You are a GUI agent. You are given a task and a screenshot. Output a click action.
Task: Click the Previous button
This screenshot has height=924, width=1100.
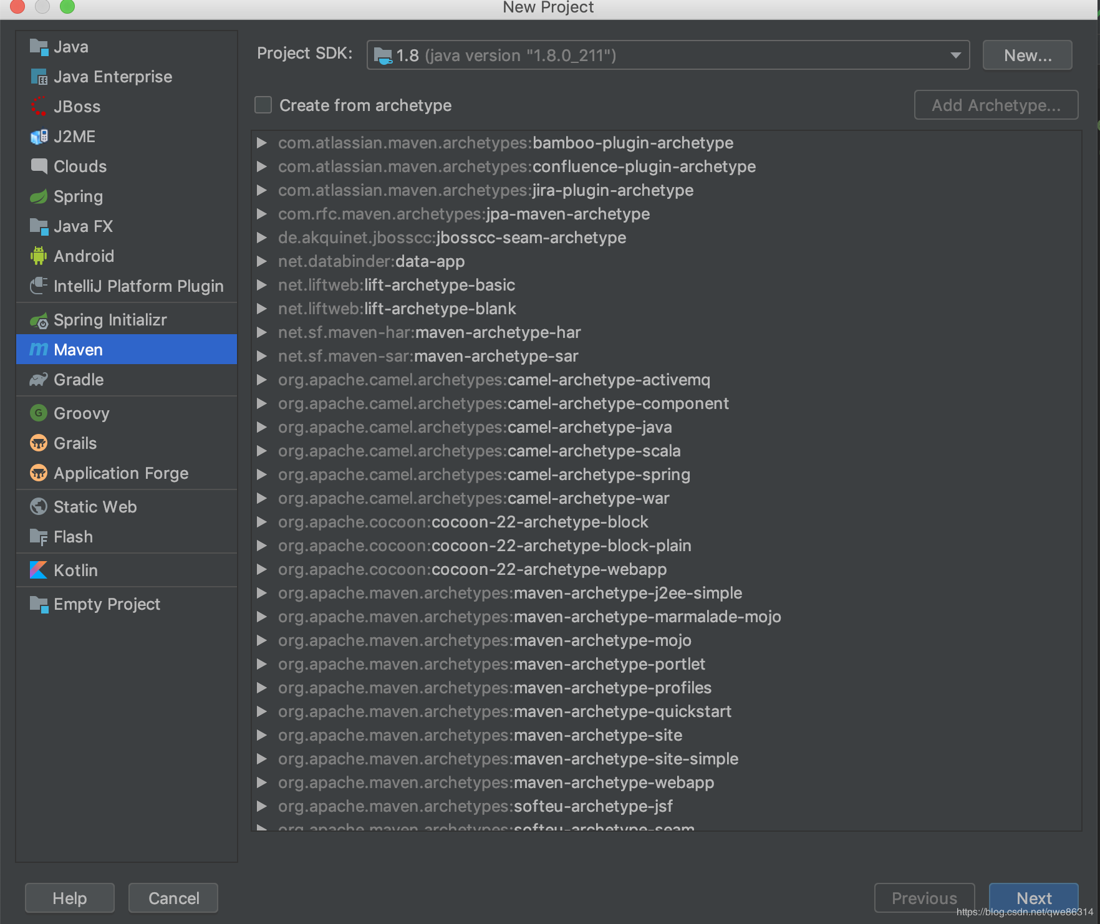(924, 898)
